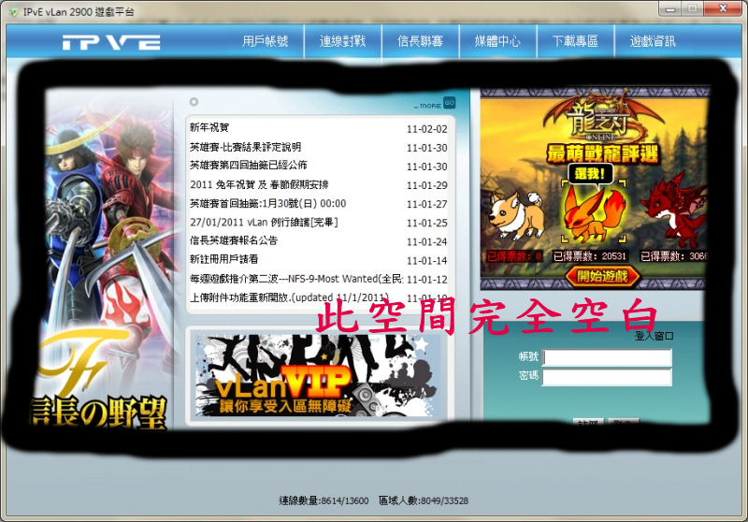Image resolution: width=748 pixels, height=522 pixels.
Task: Click the 帳號 account input field
Action: click(x=607, y=358)
